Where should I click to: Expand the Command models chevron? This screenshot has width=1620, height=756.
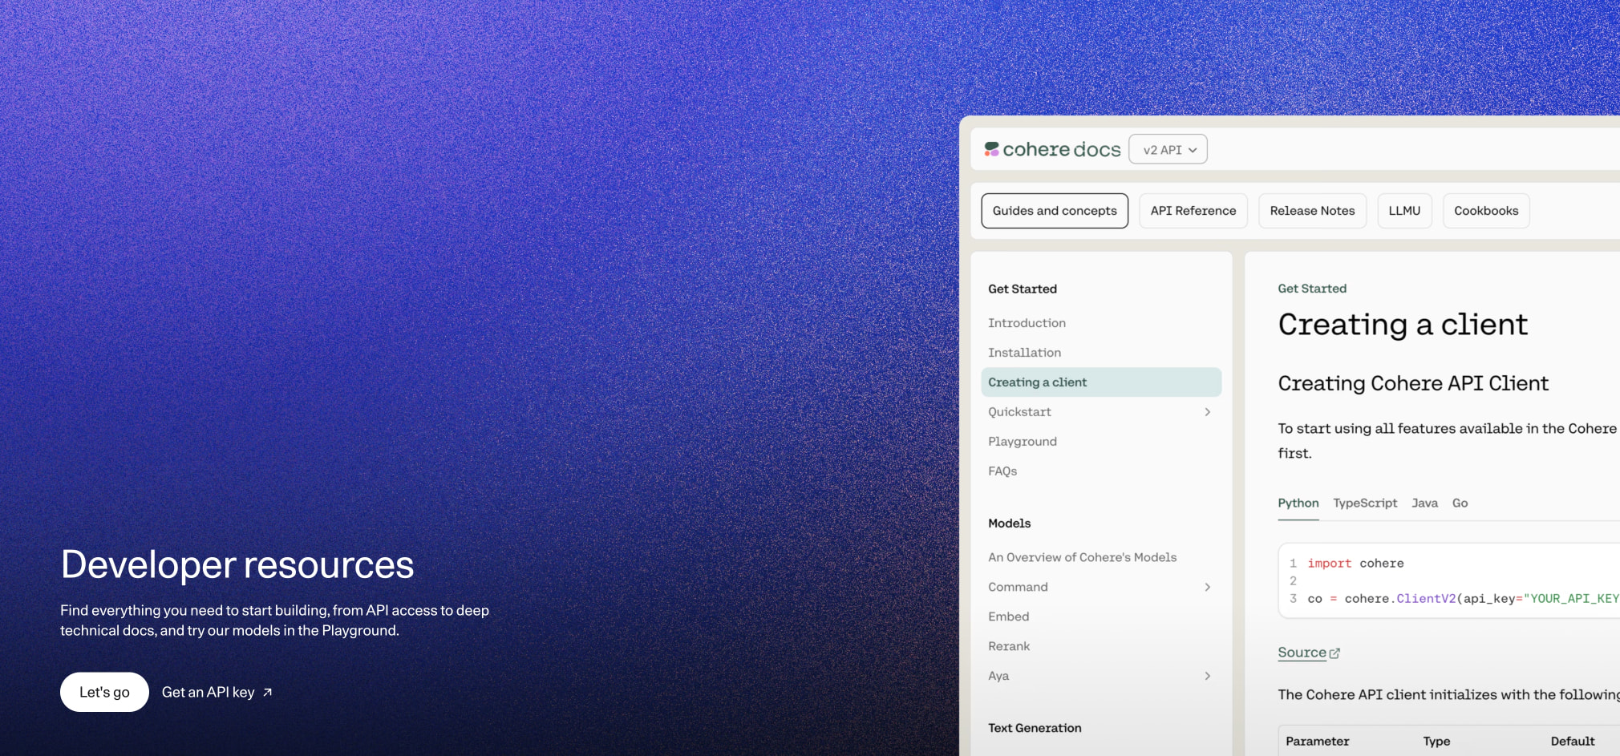1207,588
